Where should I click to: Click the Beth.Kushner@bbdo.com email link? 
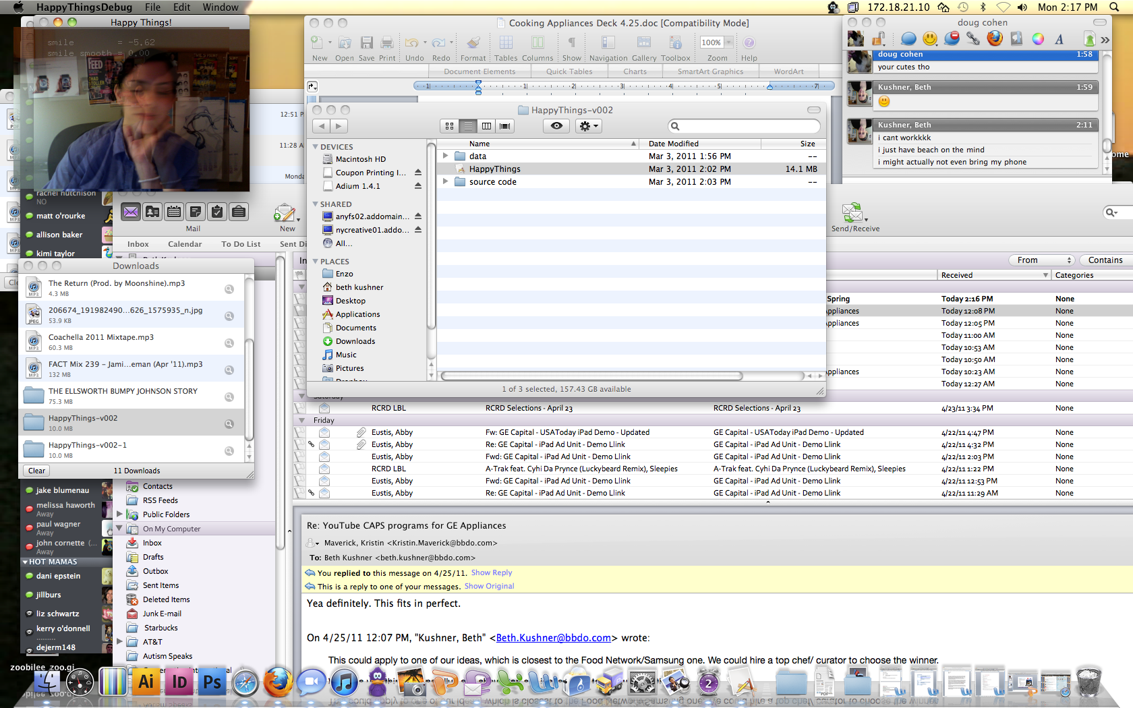pyautogui.click(x=554, y=638)
